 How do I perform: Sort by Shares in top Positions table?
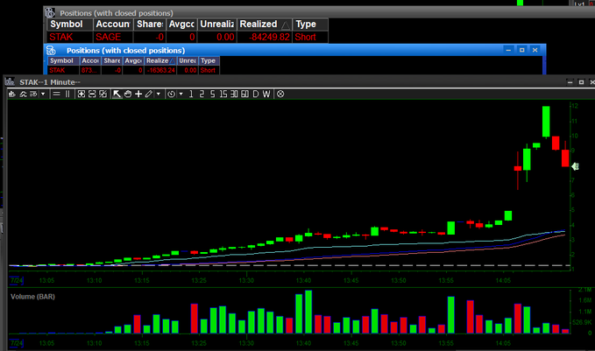point(150,25)
